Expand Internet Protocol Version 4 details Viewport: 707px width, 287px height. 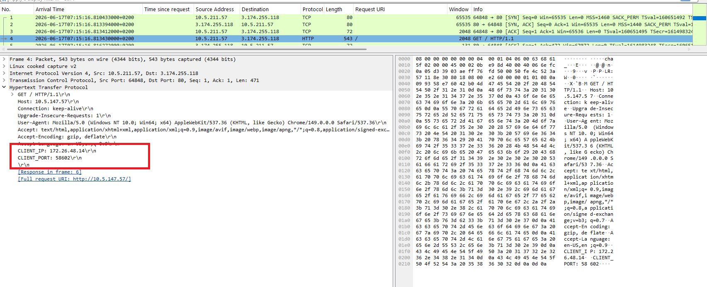(x=4, y=73)
